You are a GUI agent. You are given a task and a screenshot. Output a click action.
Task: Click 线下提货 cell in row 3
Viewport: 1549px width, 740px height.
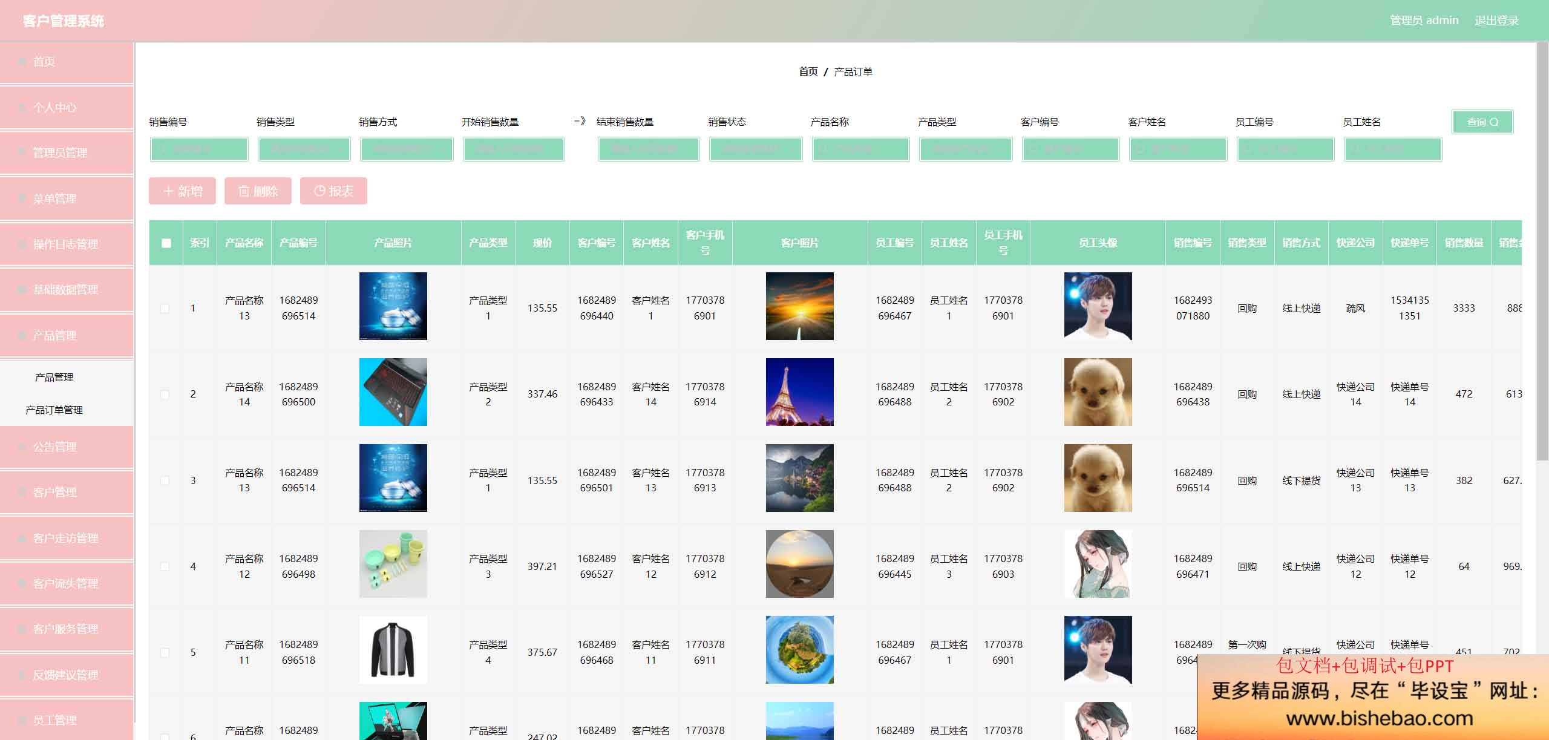(1301, 480)
